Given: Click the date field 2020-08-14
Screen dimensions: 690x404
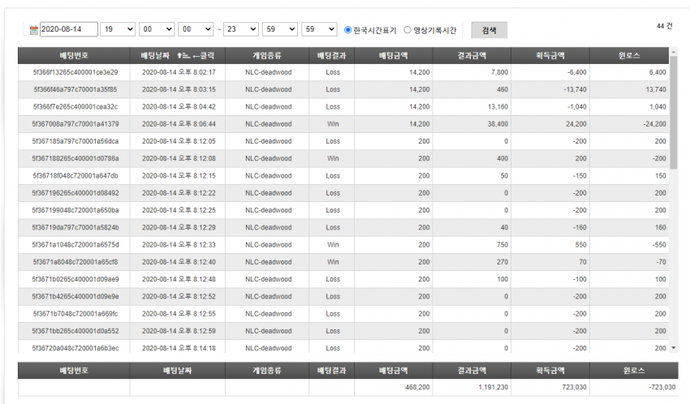Looking at the screenshot, I should click(69, 29).
